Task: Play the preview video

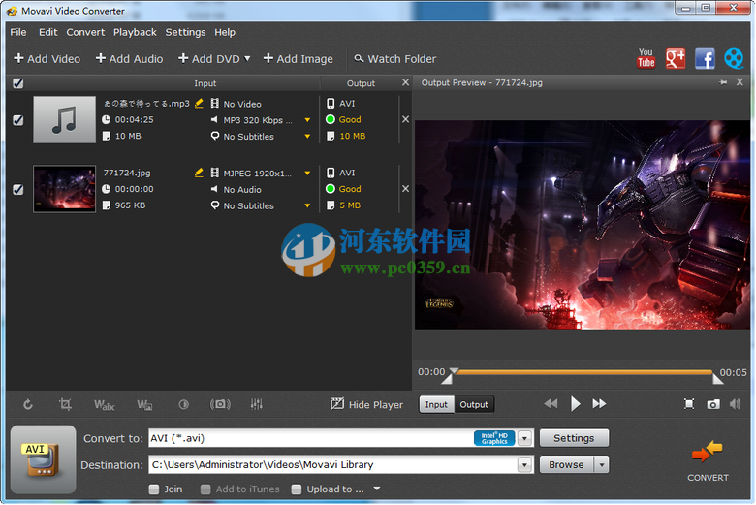Action: (575, 404)
